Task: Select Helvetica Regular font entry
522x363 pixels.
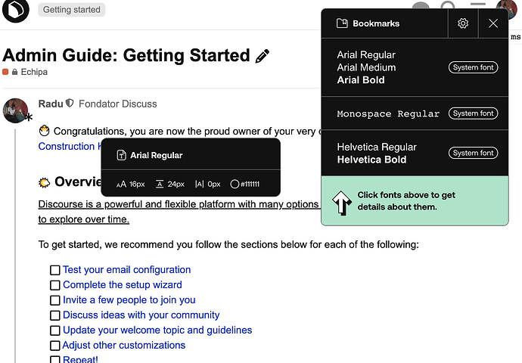Action: [x=377, y=147]
